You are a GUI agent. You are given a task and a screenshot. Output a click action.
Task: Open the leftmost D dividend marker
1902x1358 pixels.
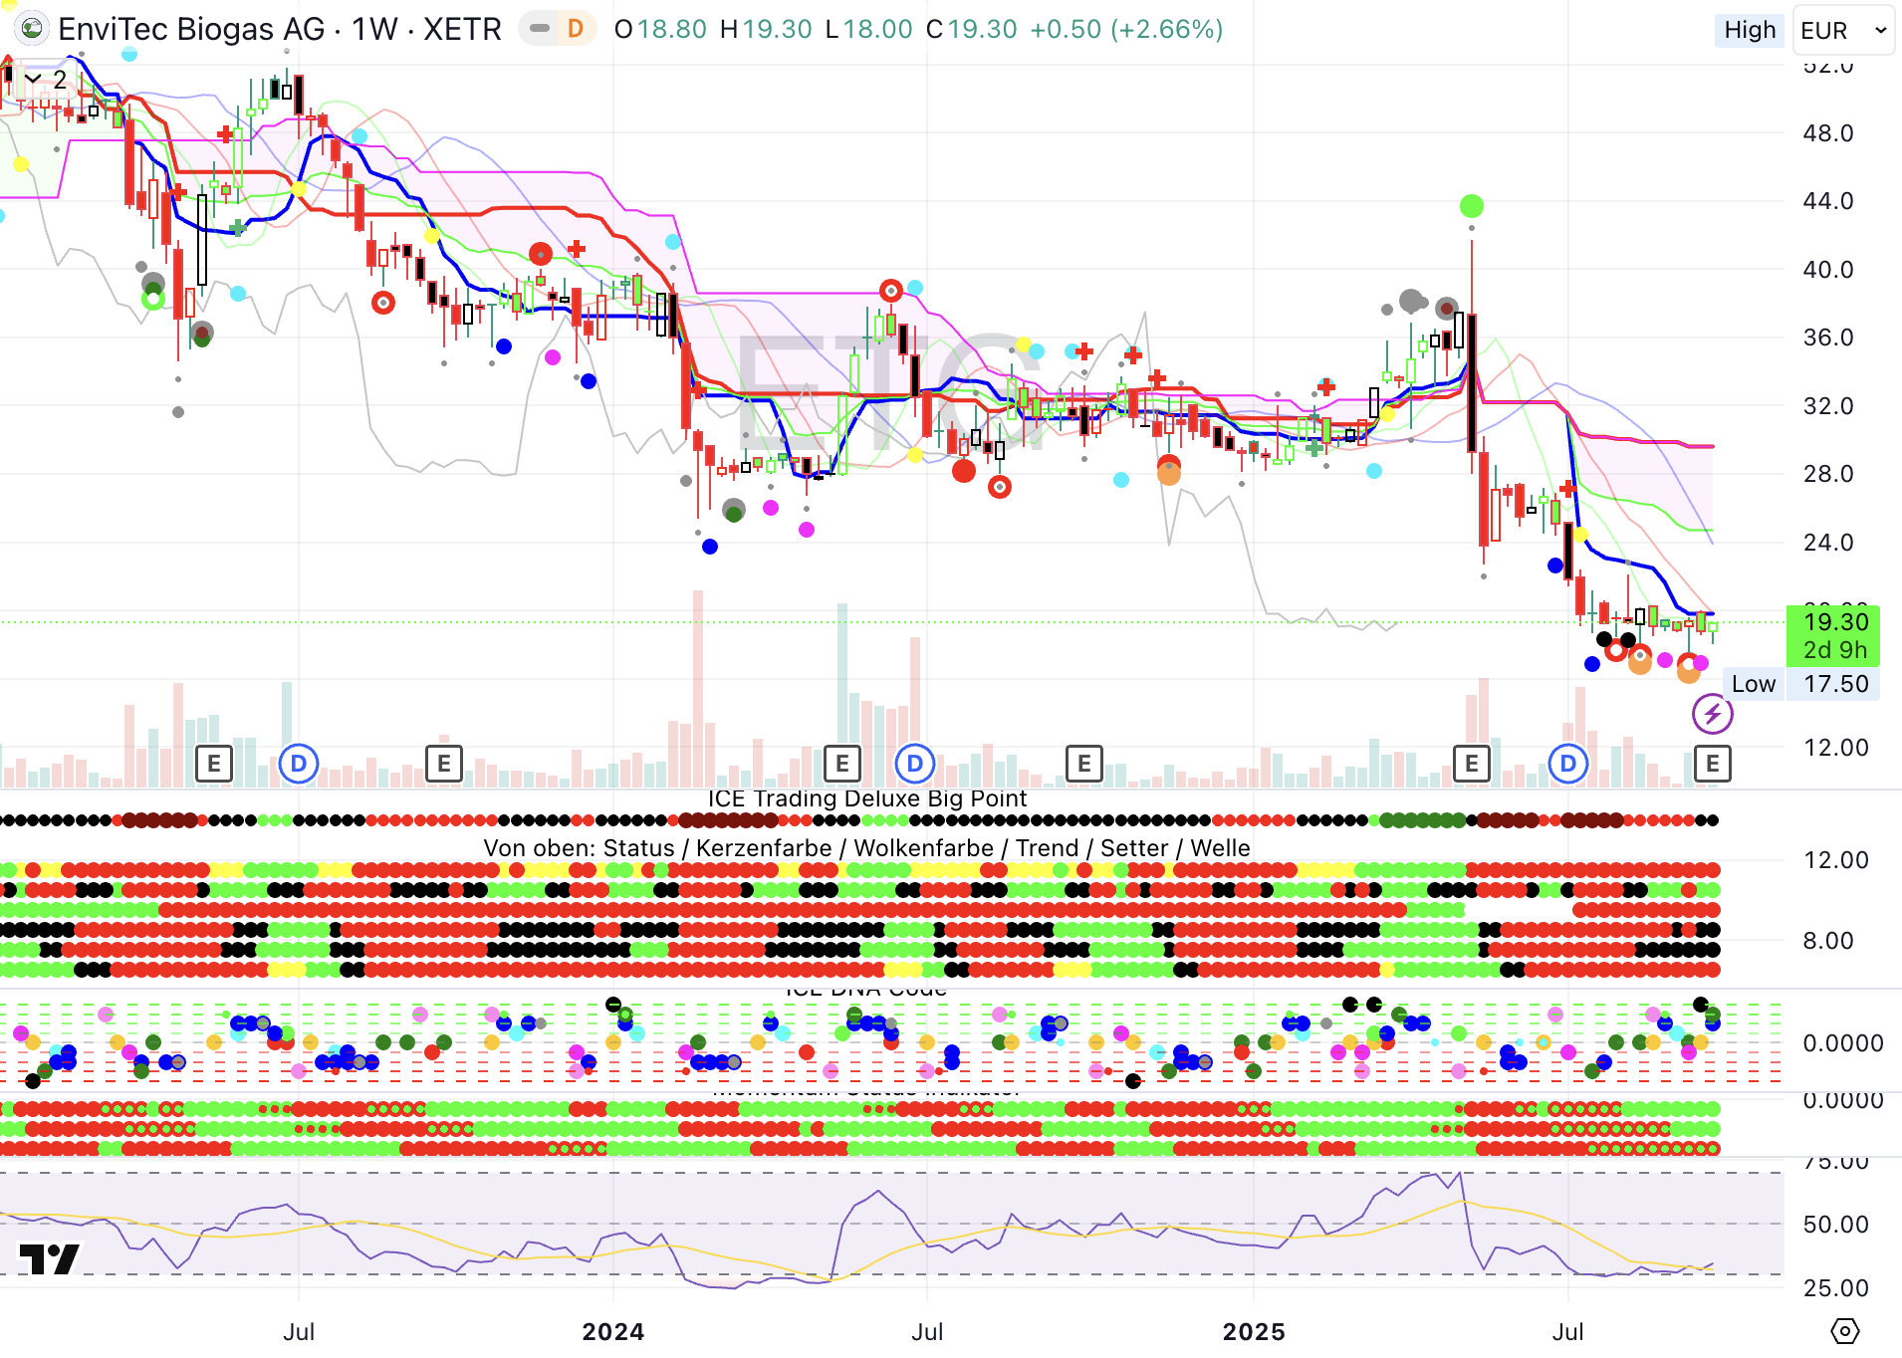pyautogui.click(x=298, y=764)
